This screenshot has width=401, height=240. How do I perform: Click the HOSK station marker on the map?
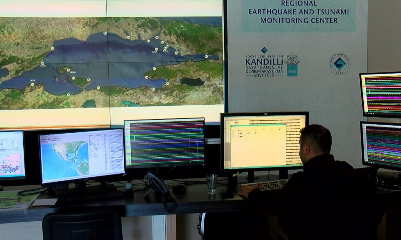(42, 63)
